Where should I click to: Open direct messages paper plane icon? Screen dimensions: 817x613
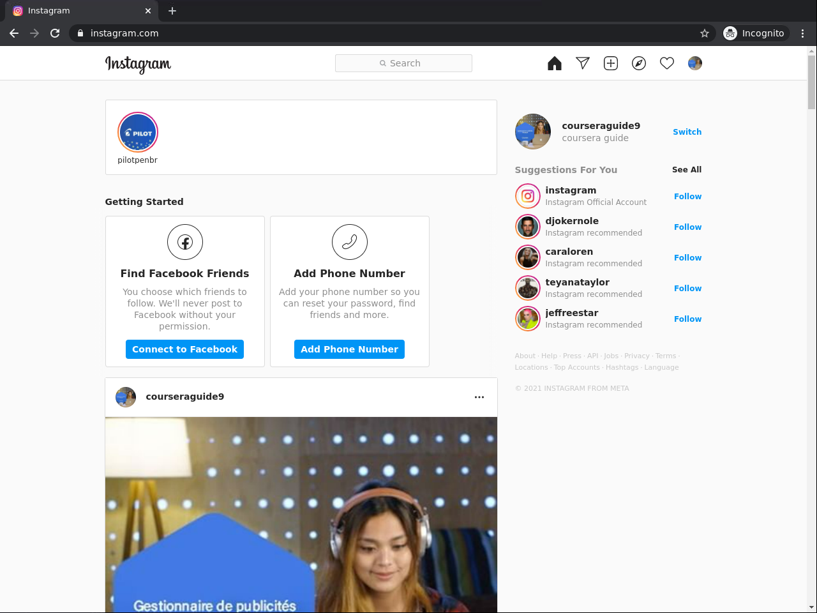click(x=583, y=63)
